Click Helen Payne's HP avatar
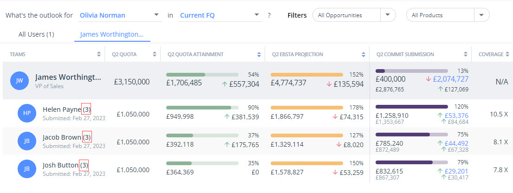 (x=27, y=113)
